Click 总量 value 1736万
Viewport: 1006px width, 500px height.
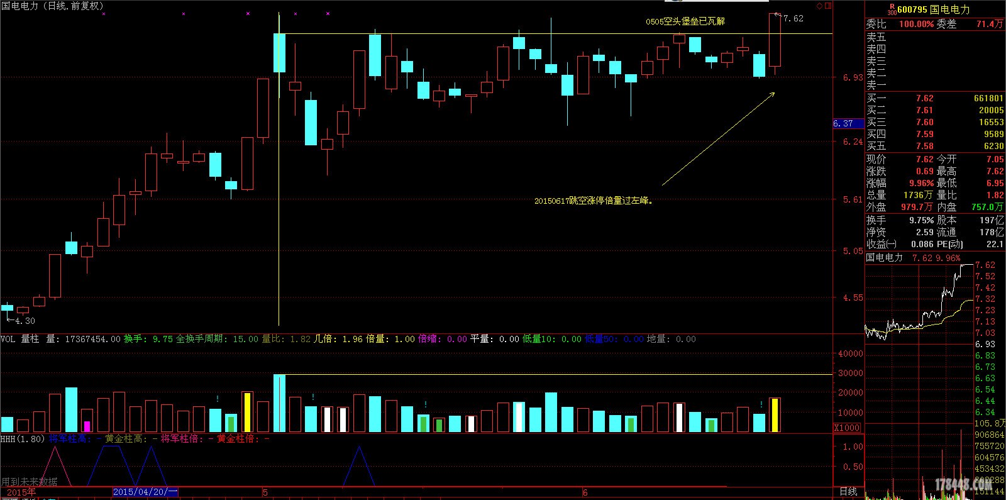tap(918, 195)
